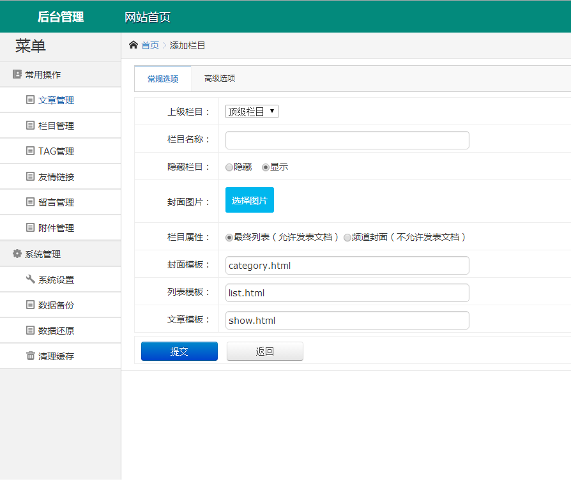Click 网站首页 in the top bar
571x493 pixels.
[147, 16]
